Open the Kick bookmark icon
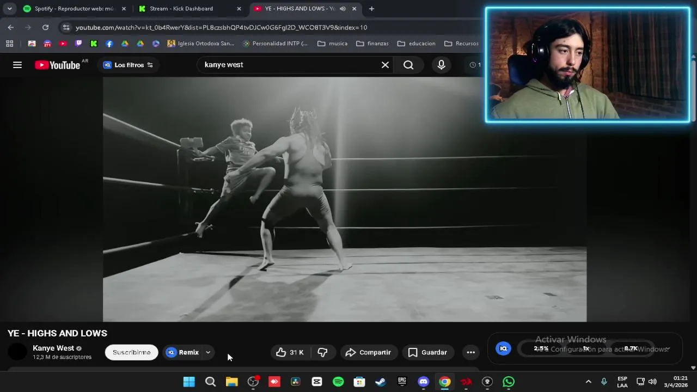The image size is (697, 392). tap(94, 44)
